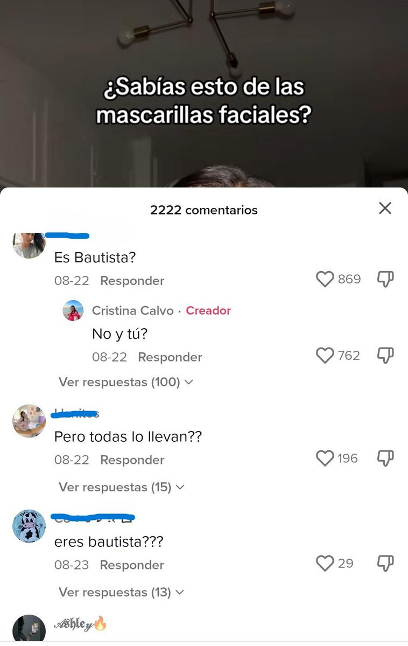Open the cow avatar profile picture
Viewport: 408px width, 646px height.
coord(29,526)
